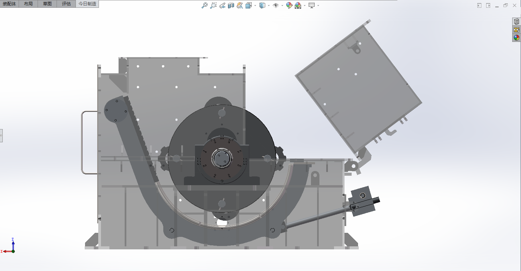Screen dimensions: 521x271
Task: Select the 草图 tab
Action: [47, 4]
